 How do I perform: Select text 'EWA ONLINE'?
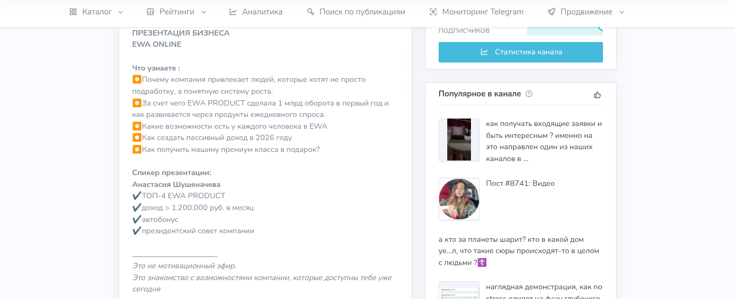click(x=157, y=45)
